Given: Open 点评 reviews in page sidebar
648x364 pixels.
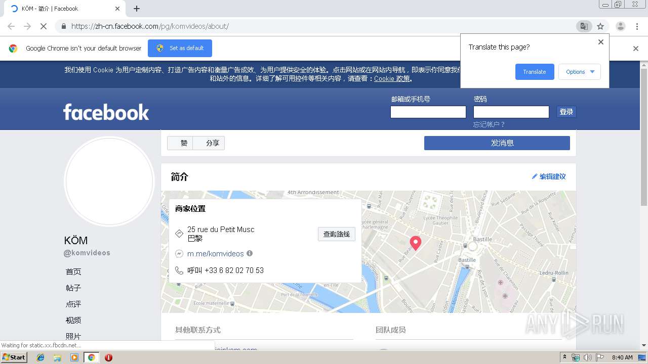Looking at the screenshot, I should coord(73,304).
